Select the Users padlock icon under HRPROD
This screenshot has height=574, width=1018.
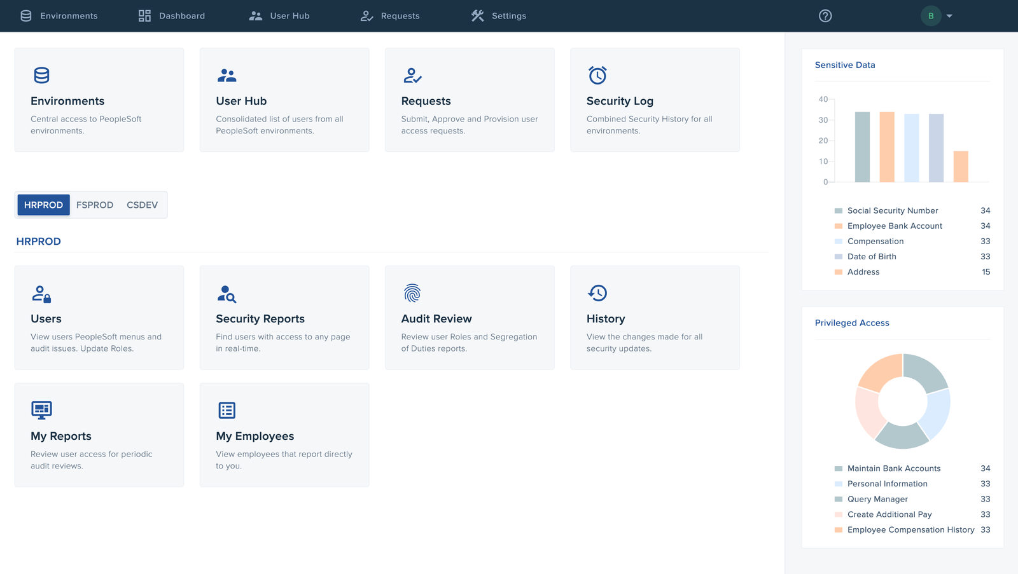coord(41,293)
